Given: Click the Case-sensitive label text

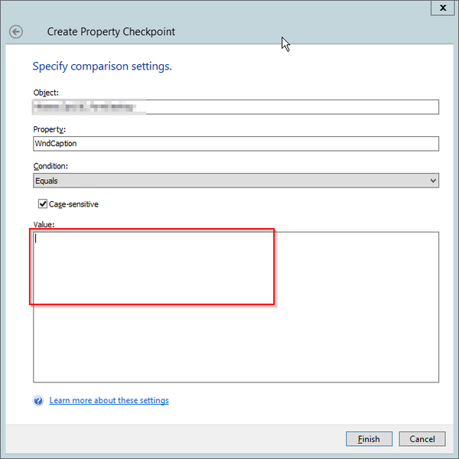Looking at the screenshot, I should point(73,204).
